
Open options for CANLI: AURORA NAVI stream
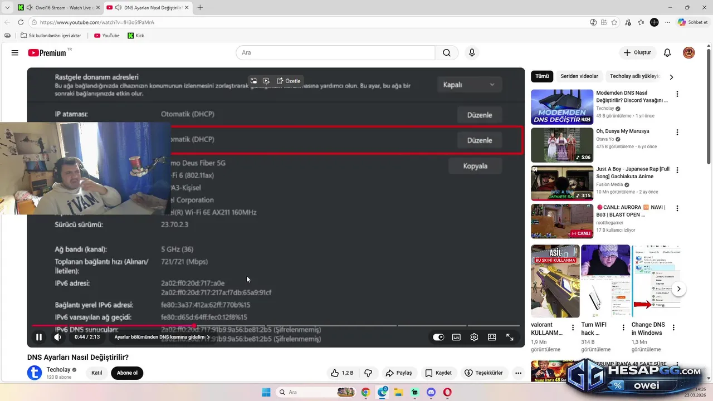tap(677, 208)
